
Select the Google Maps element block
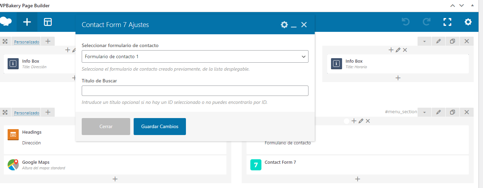(115, 165)
